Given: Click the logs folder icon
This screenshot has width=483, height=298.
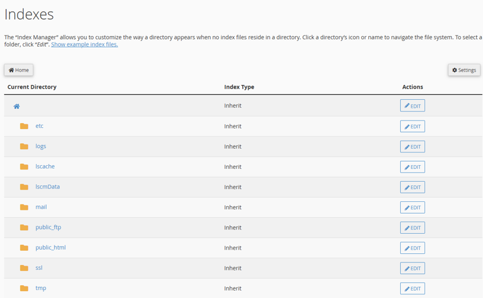Looking at the screenshot, I should [x=24, y=146].
